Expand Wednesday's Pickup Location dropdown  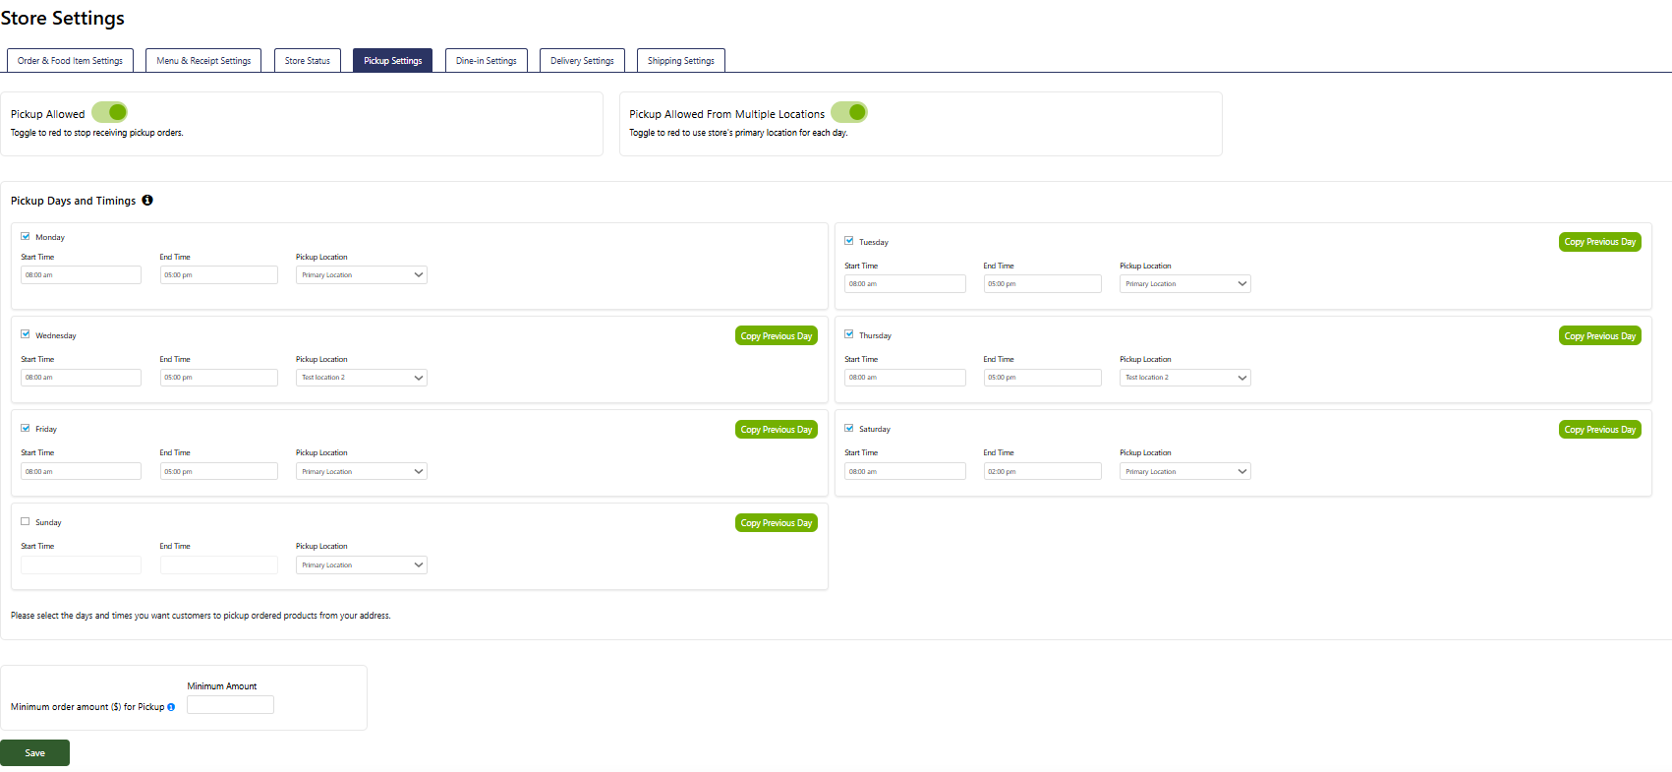[361, 378]
